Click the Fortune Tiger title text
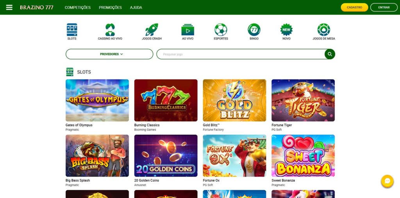 pyautogui.click(x=282, y=125)
